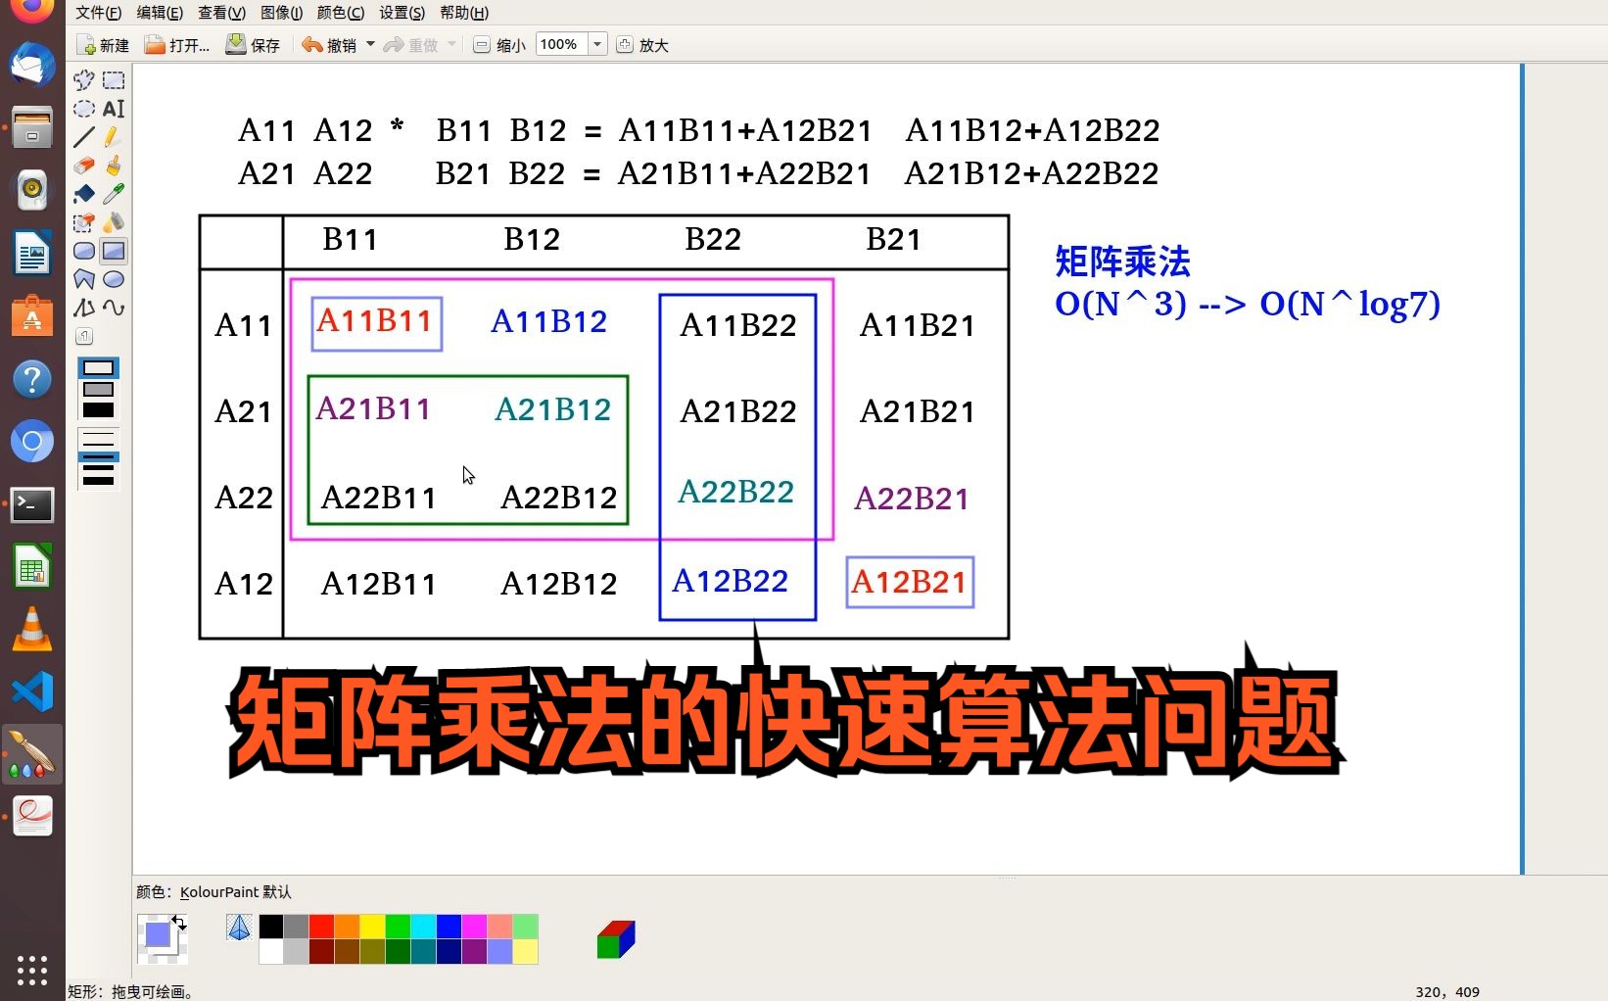The image size is (1608, 1001).
Task: Open Firefox from the dock
Action: pos(32,9)
